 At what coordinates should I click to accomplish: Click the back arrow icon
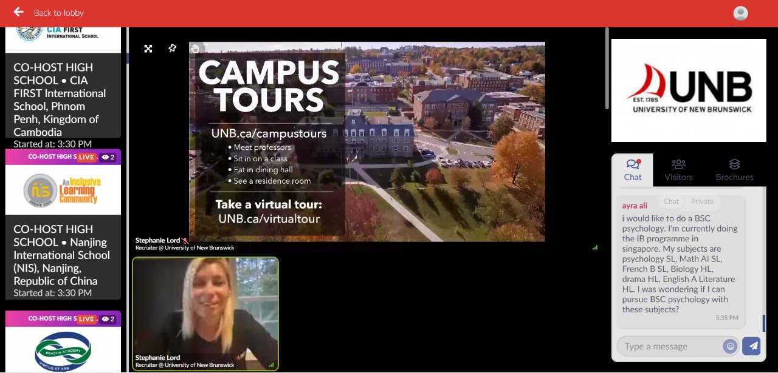(x=19, y=12)
